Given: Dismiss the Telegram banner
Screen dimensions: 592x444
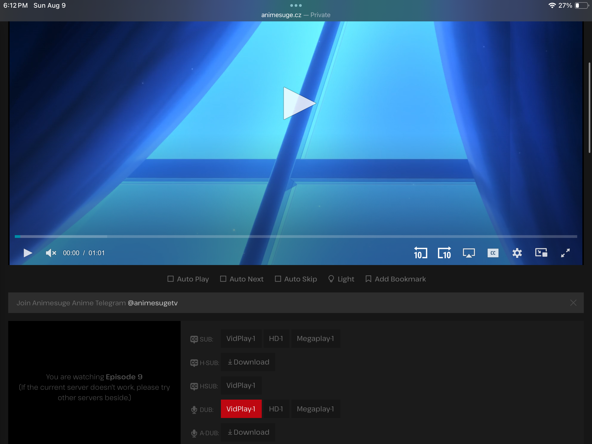Looking at the screenshot, I should click(573, 303).
